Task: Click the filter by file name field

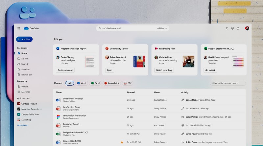Action: click(228, 83)
